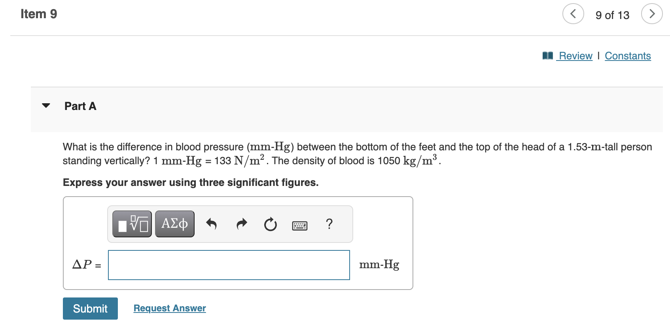Click the Request Answer link
Viewport: 670px width, 322px height.
169,308
